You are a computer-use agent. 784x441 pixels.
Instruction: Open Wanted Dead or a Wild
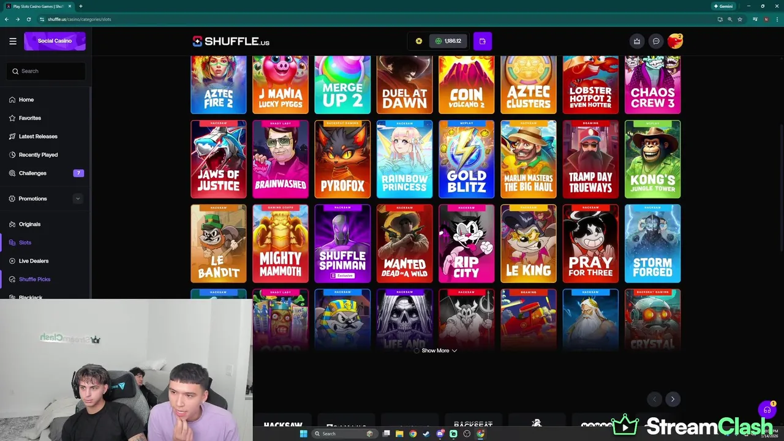pyautogui.click(x=404, y=244)
